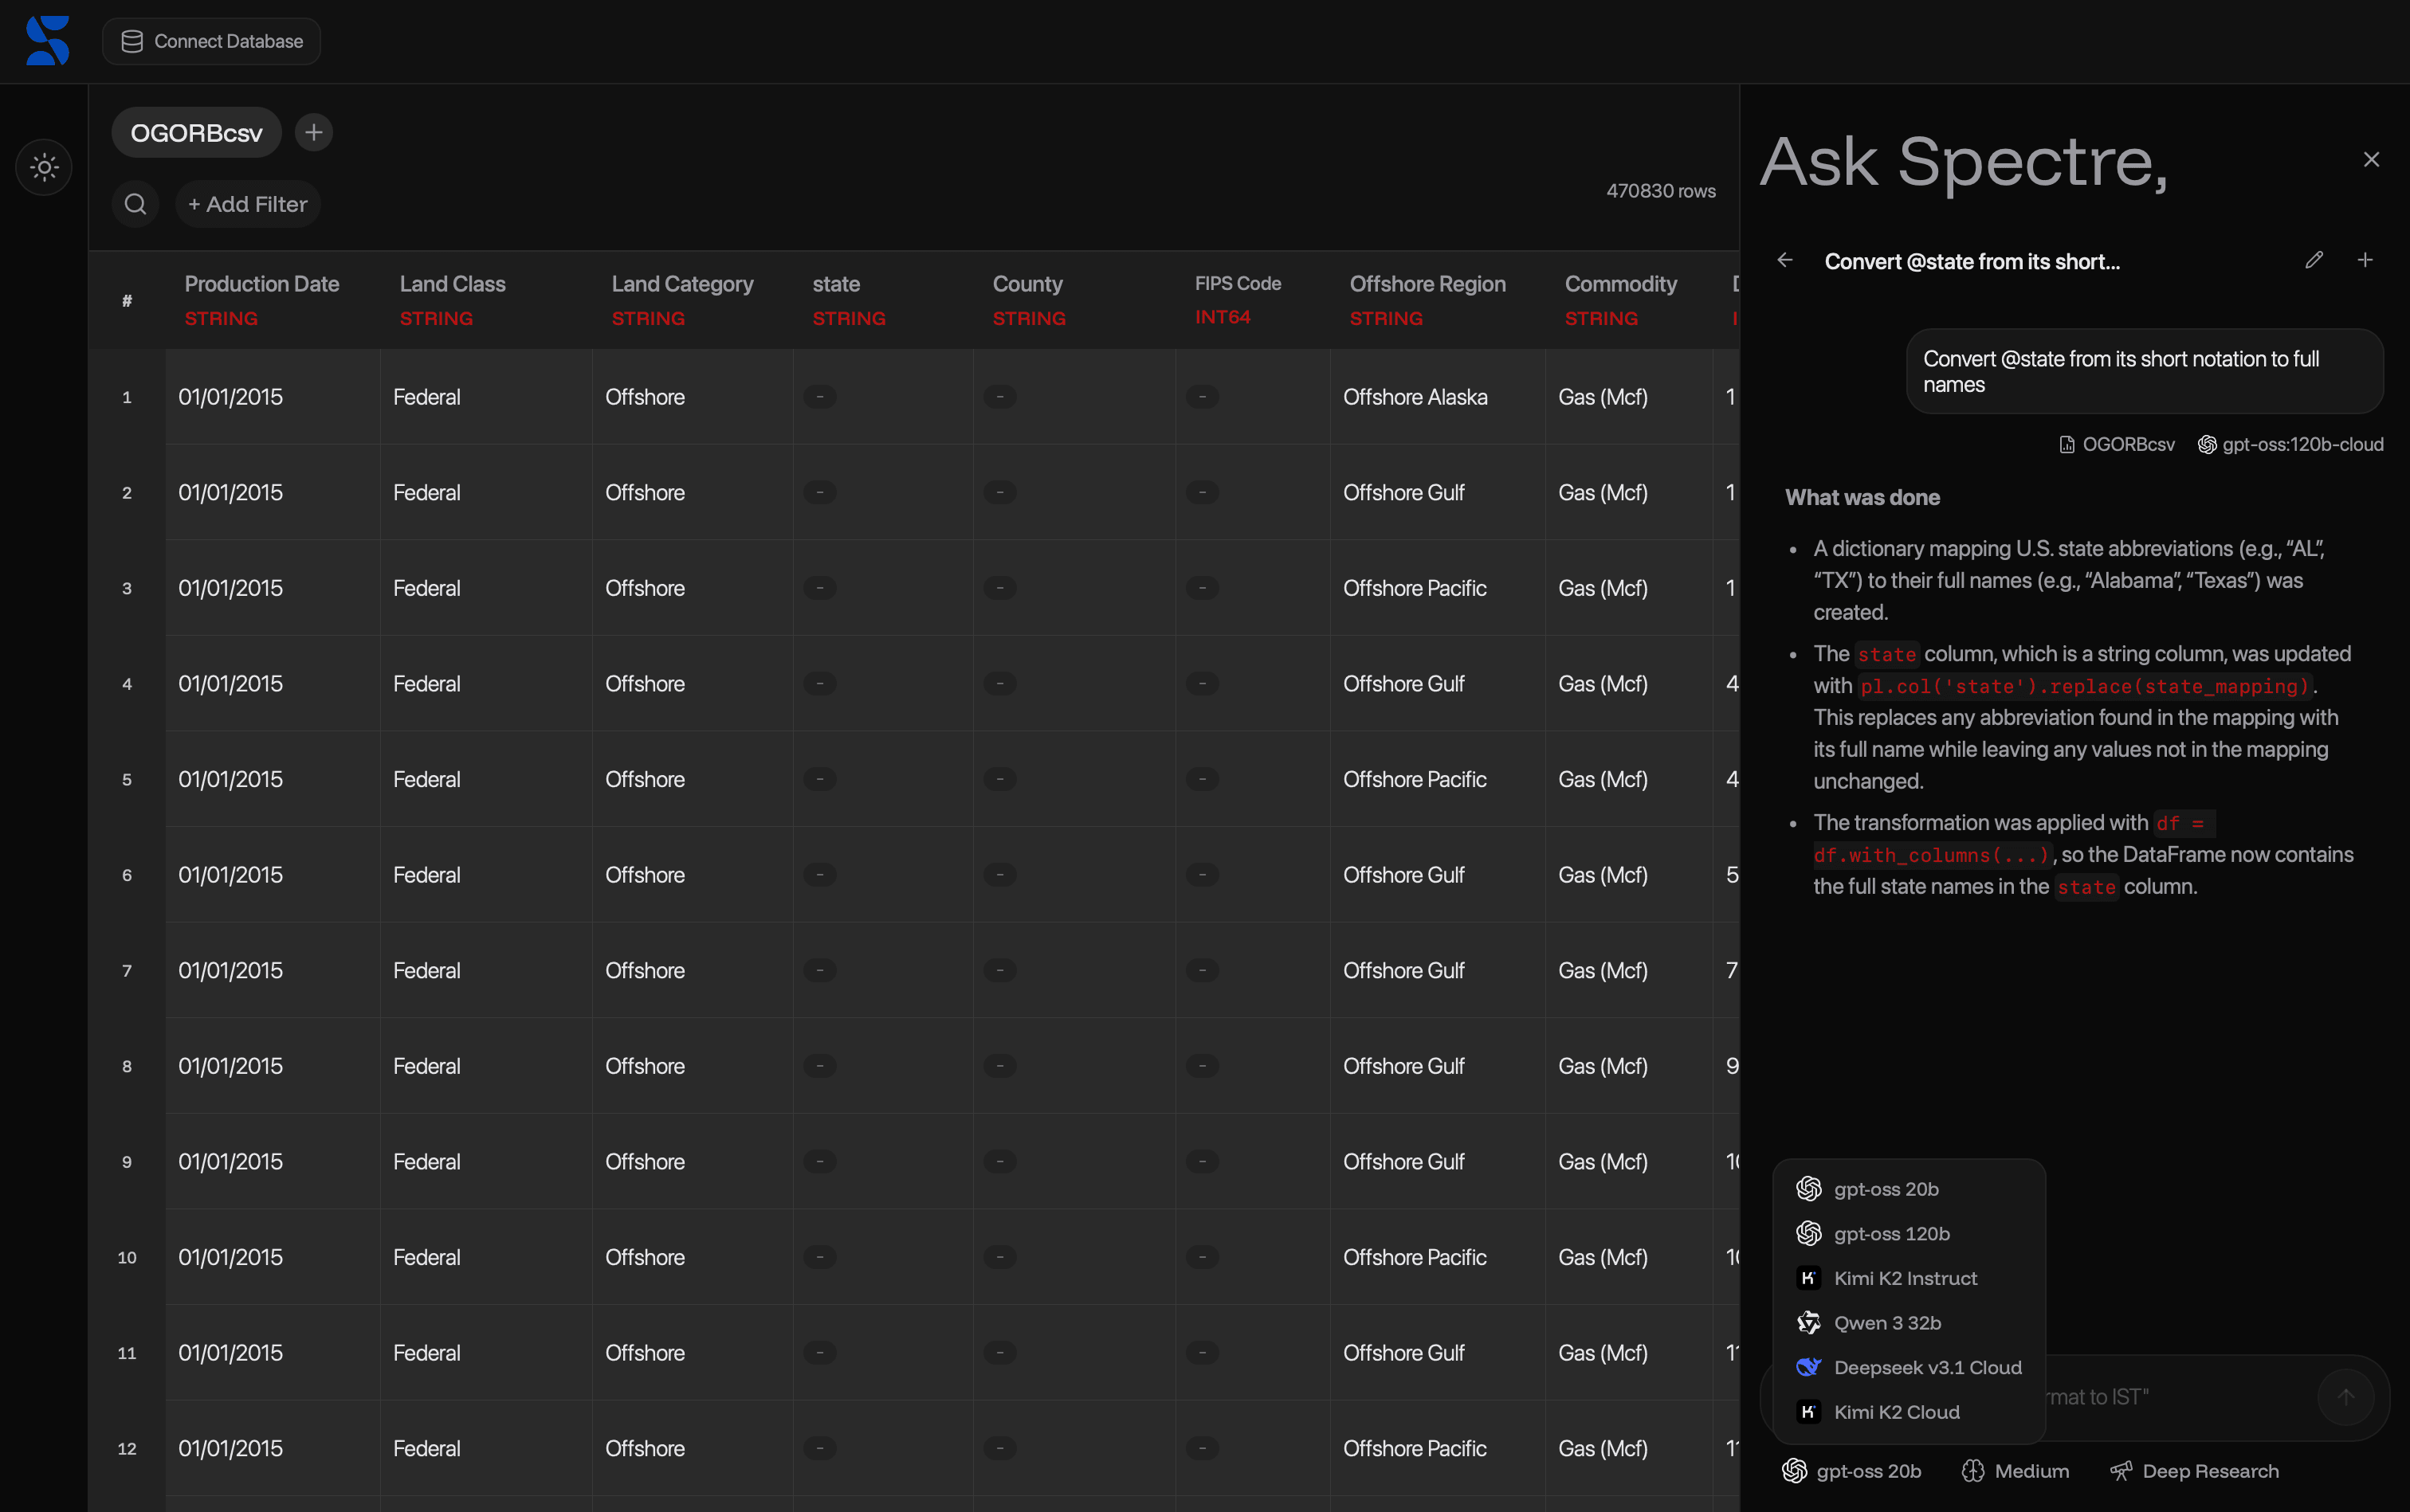2410x1512 pixels.
Task: Click the Spectre logo icon
Action: 47,41
